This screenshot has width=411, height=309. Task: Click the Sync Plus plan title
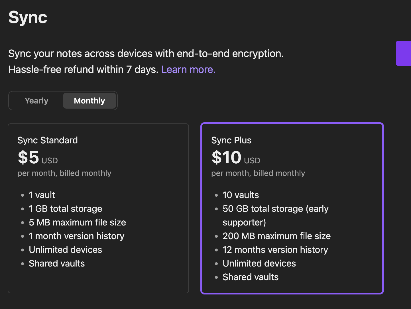pos(231,140)
